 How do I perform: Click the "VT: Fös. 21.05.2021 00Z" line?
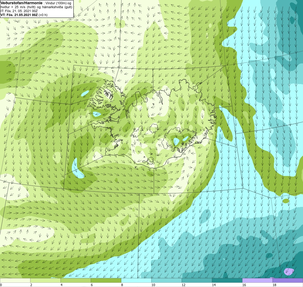19,15
